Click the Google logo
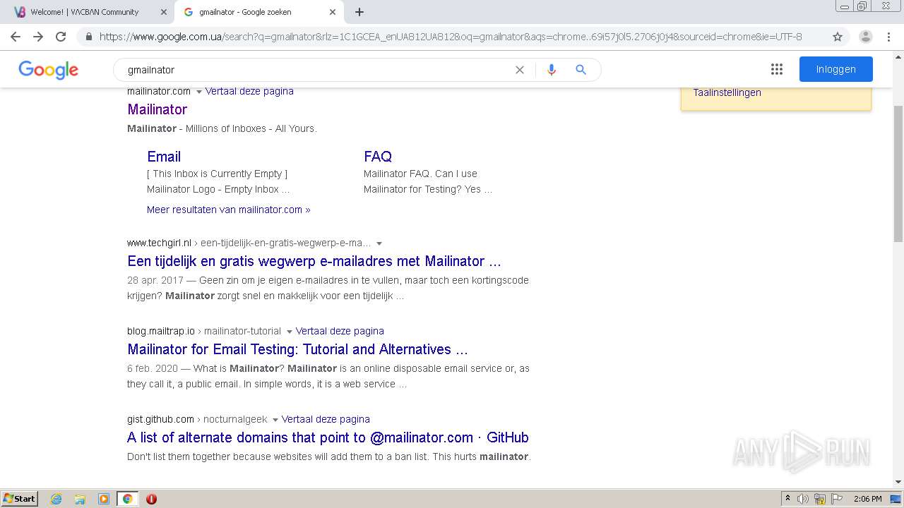Image resolution: width=904 pixels, height=508 pixels. pyautogui.click(x=48, y=70)
